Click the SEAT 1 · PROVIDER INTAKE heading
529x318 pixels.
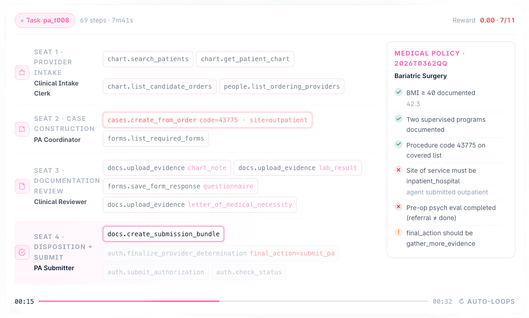53,62
